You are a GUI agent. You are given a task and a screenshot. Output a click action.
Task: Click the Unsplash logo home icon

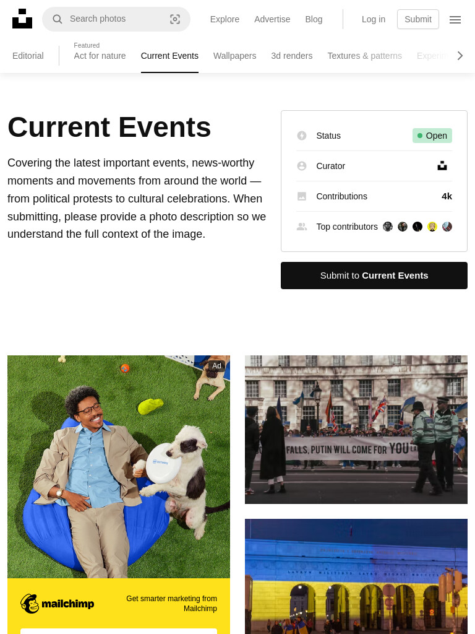click(22, 19)
